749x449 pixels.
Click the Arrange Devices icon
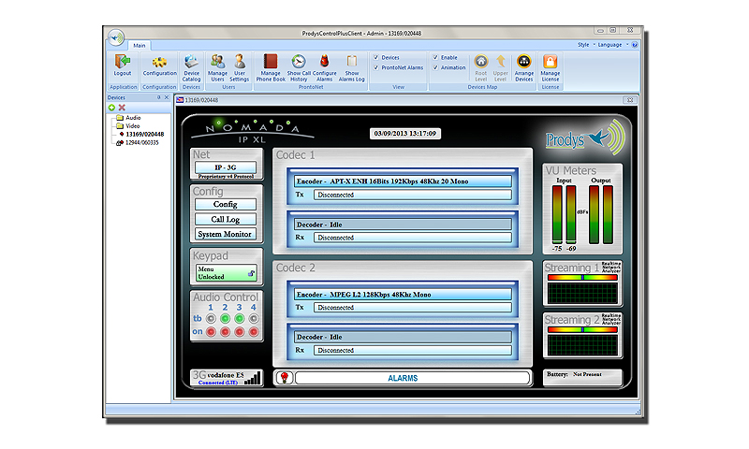click(x=524, y=64)
